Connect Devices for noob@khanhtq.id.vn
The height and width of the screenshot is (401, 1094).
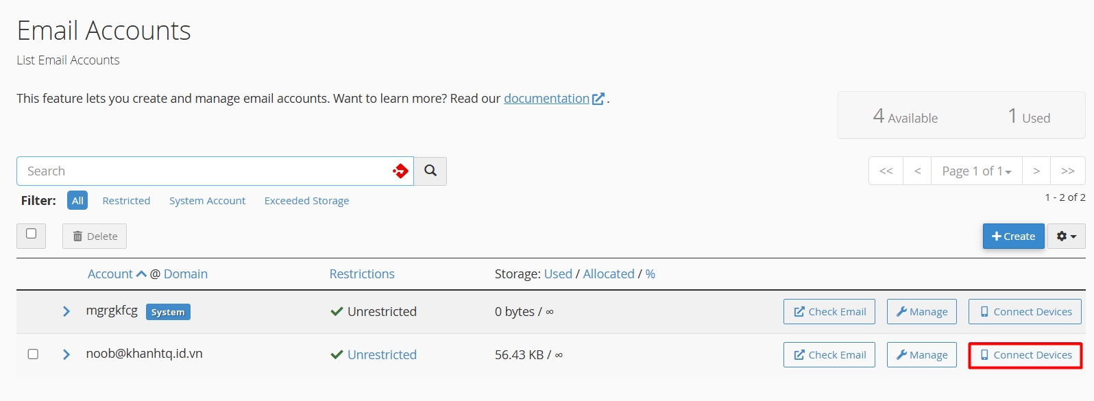(1025, 355)
